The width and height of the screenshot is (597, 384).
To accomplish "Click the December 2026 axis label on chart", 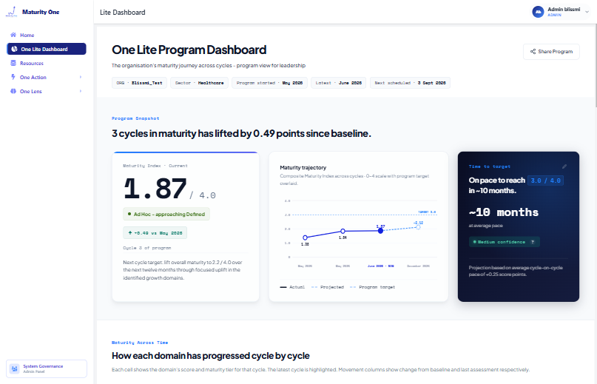I will click(419, 266).
